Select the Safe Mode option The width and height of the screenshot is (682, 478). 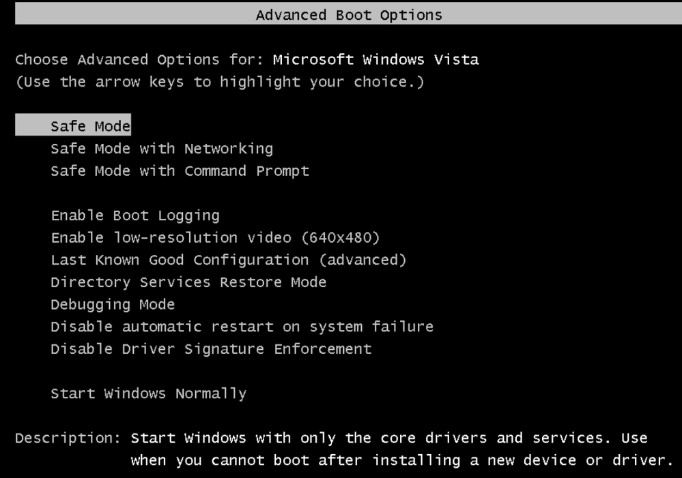point(90,126)
